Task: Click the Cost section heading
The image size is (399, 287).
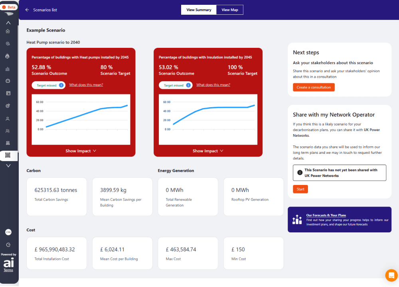Action: click(31, 230)
